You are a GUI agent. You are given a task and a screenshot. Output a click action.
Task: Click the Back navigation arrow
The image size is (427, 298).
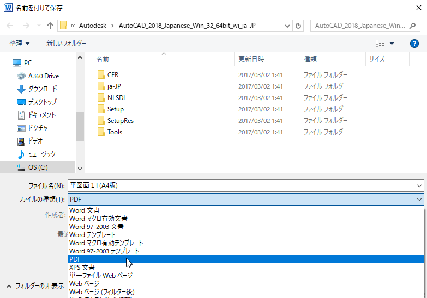pyautogui.click(x=10, y=26)
